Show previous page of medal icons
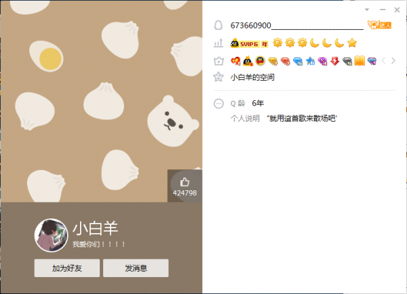 pyautogui.click(x=383, y=61)
